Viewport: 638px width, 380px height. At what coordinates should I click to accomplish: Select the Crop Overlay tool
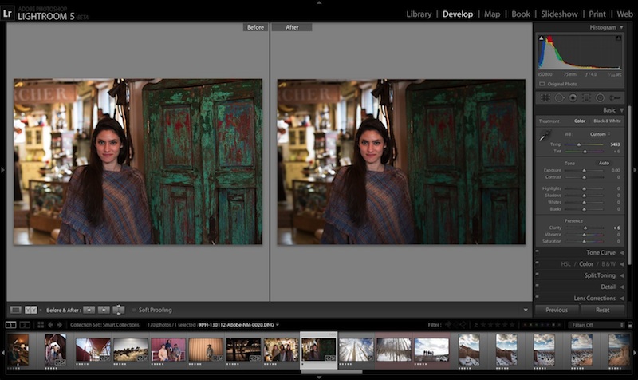[545, 97]
